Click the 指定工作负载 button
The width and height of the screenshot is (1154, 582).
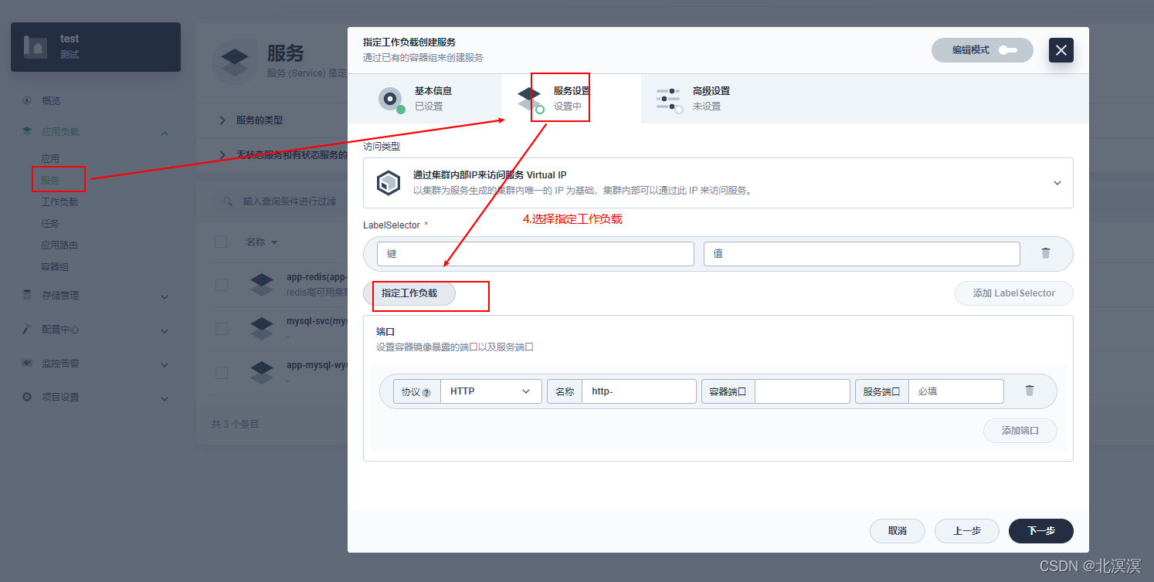(x=409, y=293)
